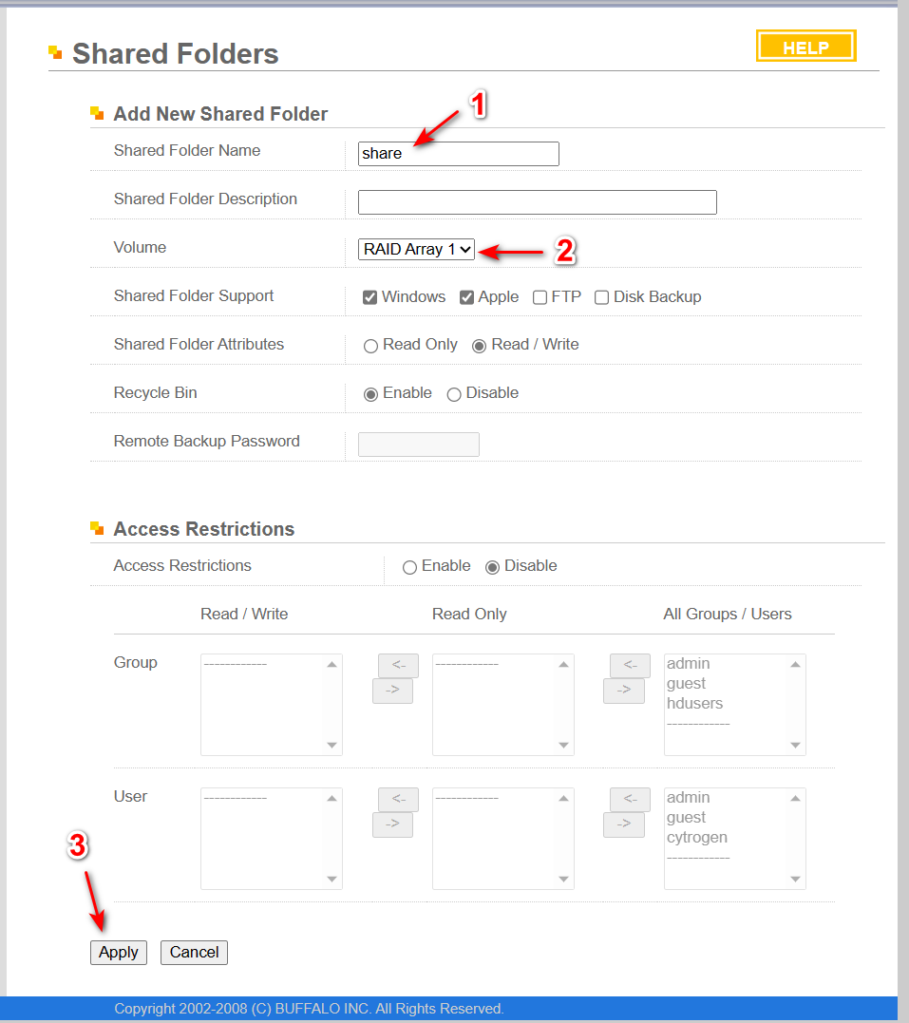Enable FTP support for the shared folder
This screenshot has width=909, height=1023.
539,296
